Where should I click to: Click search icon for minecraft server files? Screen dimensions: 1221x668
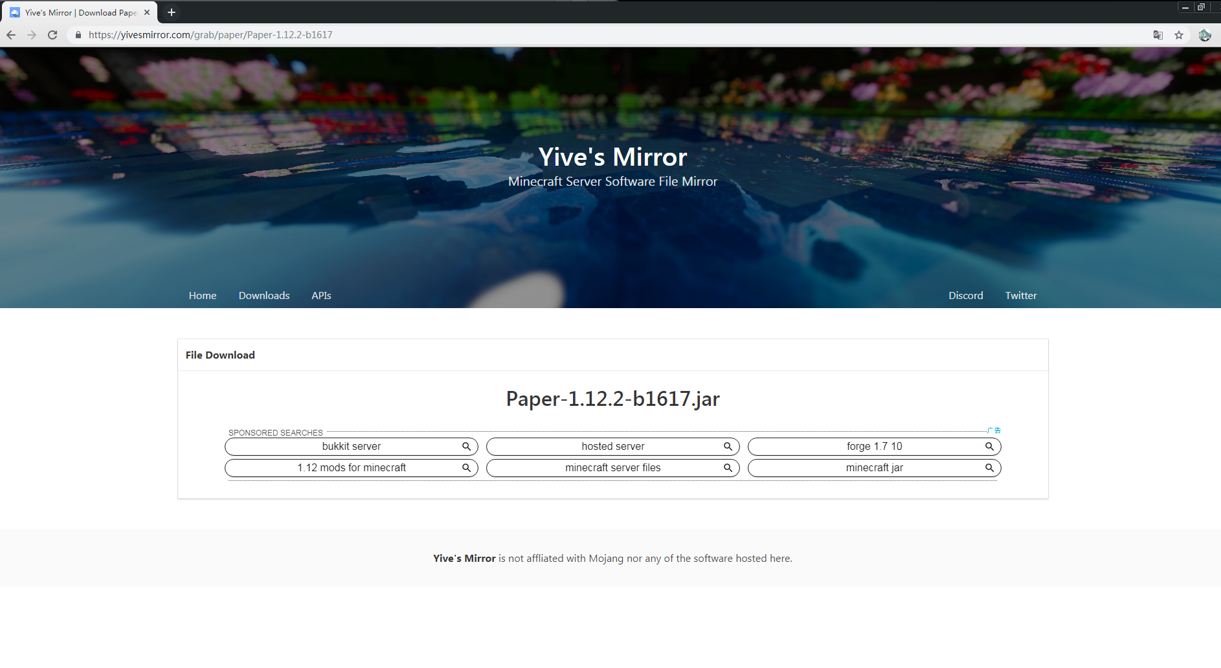[728, 468]
